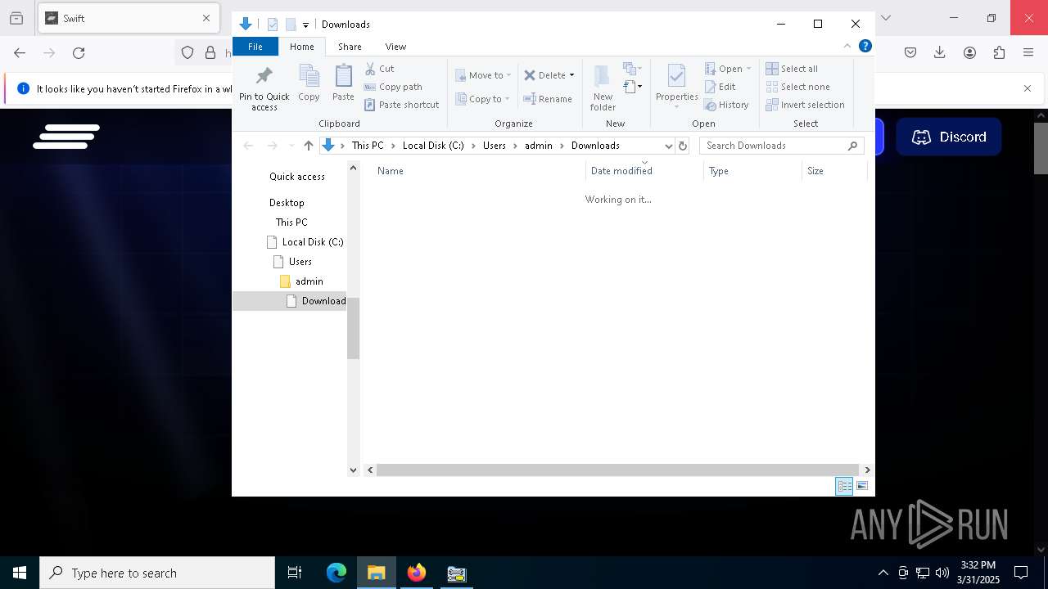Save page to Pocket icon
Image resolution: width=1048 pixels, height=589 pixels.
910,53
